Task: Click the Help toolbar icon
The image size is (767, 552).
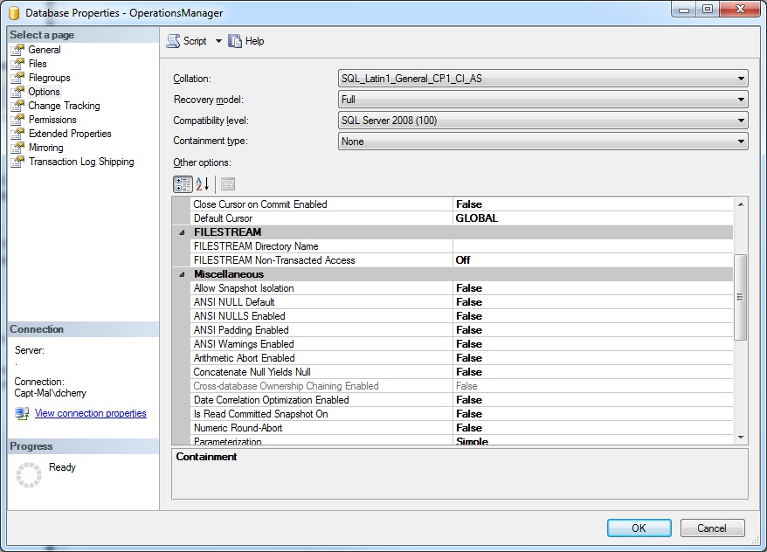Action: pyautogui.click(x=235, y=41)
